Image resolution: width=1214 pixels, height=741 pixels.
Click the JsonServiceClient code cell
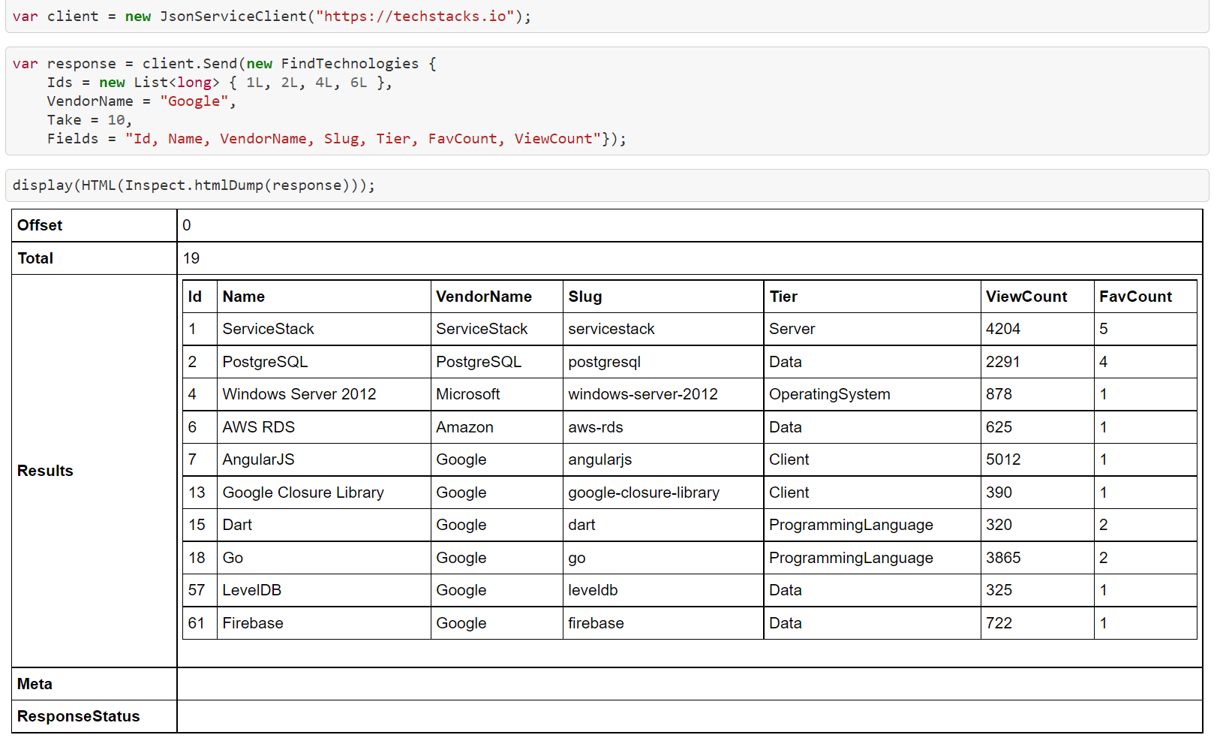(607, 17)
